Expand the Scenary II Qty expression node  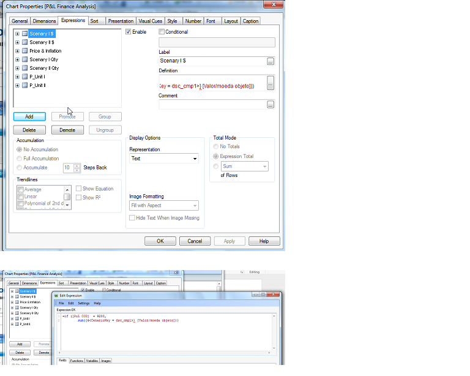click(17, 68)
